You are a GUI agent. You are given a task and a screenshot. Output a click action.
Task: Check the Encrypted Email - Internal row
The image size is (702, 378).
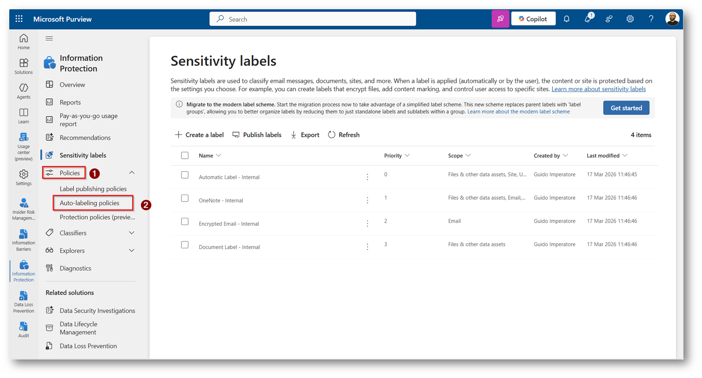185,222
